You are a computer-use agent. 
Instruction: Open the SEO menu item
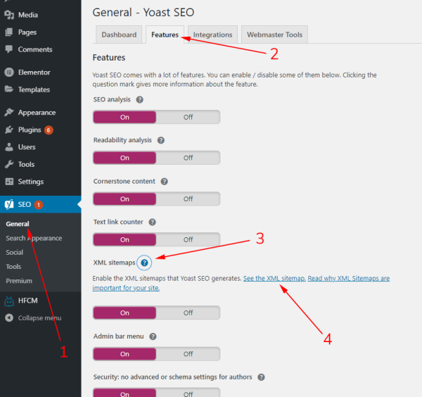click(x=40, y=204)
